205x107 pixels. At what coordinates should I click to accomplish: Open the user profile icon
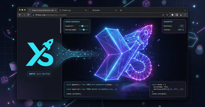tap(181, 15)
